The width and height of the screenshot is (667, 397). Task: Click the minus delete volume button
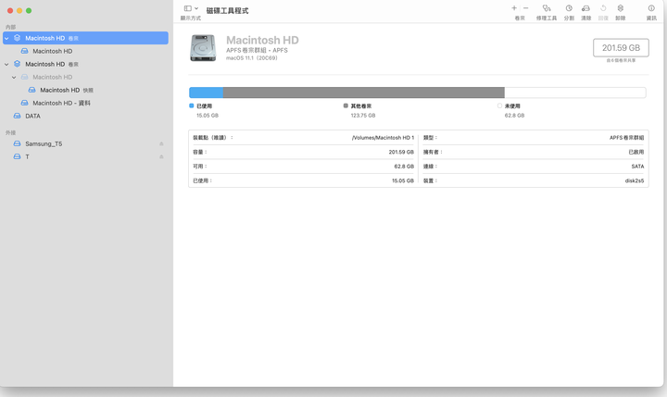(x=526, y=8)
